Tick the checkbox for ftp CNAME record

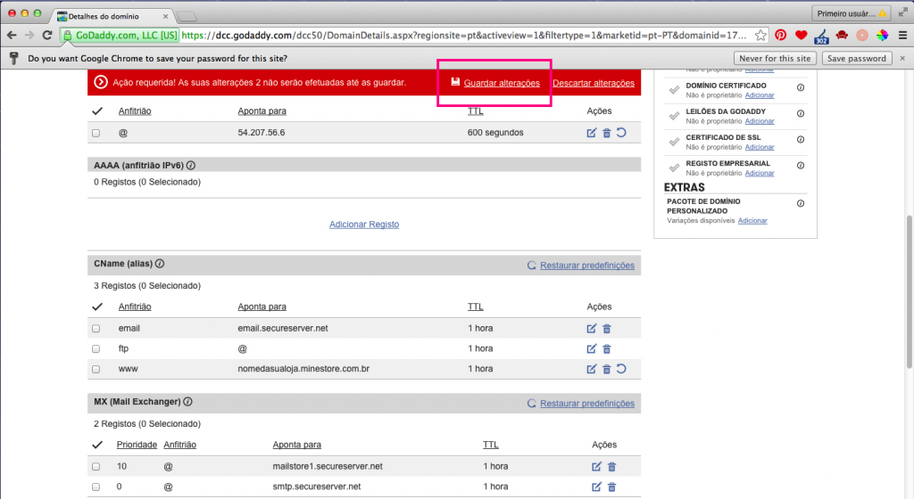coord(96,349)
